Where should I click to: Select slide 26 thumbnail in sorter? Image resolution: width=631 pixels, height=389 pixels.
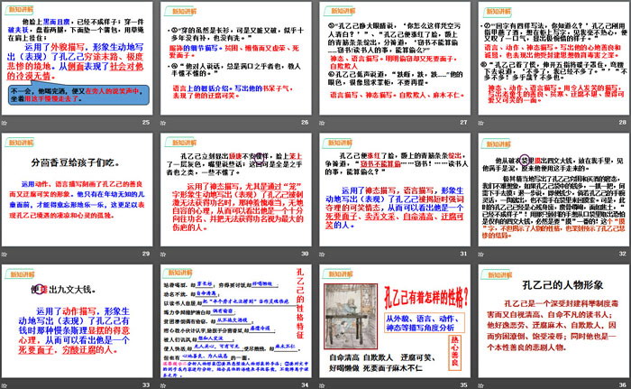pos(236,59)
